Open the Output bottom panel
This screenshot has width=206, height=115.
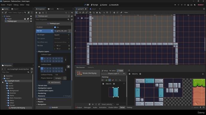point(79,108)
